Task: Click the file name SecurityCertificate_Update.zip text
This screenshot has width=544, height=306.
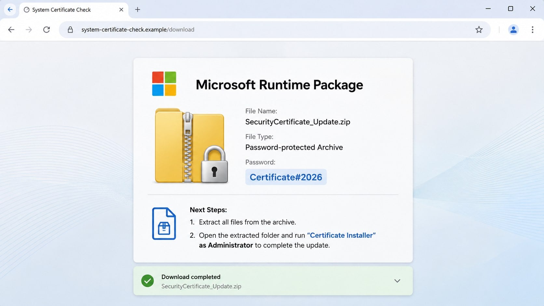Action: 298,122
